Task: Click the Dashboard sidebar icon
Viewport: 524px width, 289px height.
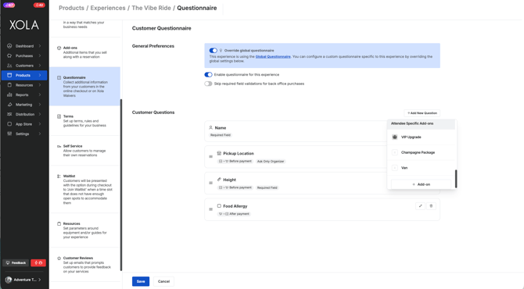Action: (9, 46)
